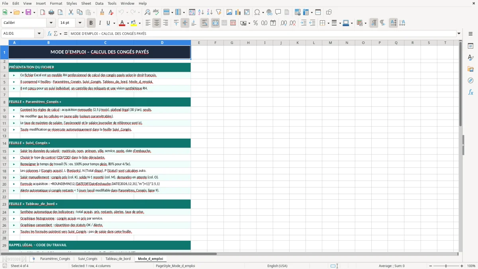Sort descending Z to A
Image resolution: width=478 pixels, height=269 pixels.
click(210, 12)
